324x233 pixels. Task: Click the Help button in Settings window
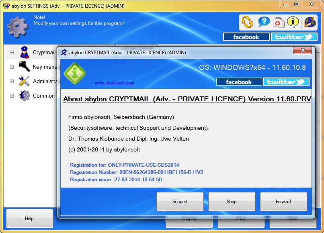point(30,219)
